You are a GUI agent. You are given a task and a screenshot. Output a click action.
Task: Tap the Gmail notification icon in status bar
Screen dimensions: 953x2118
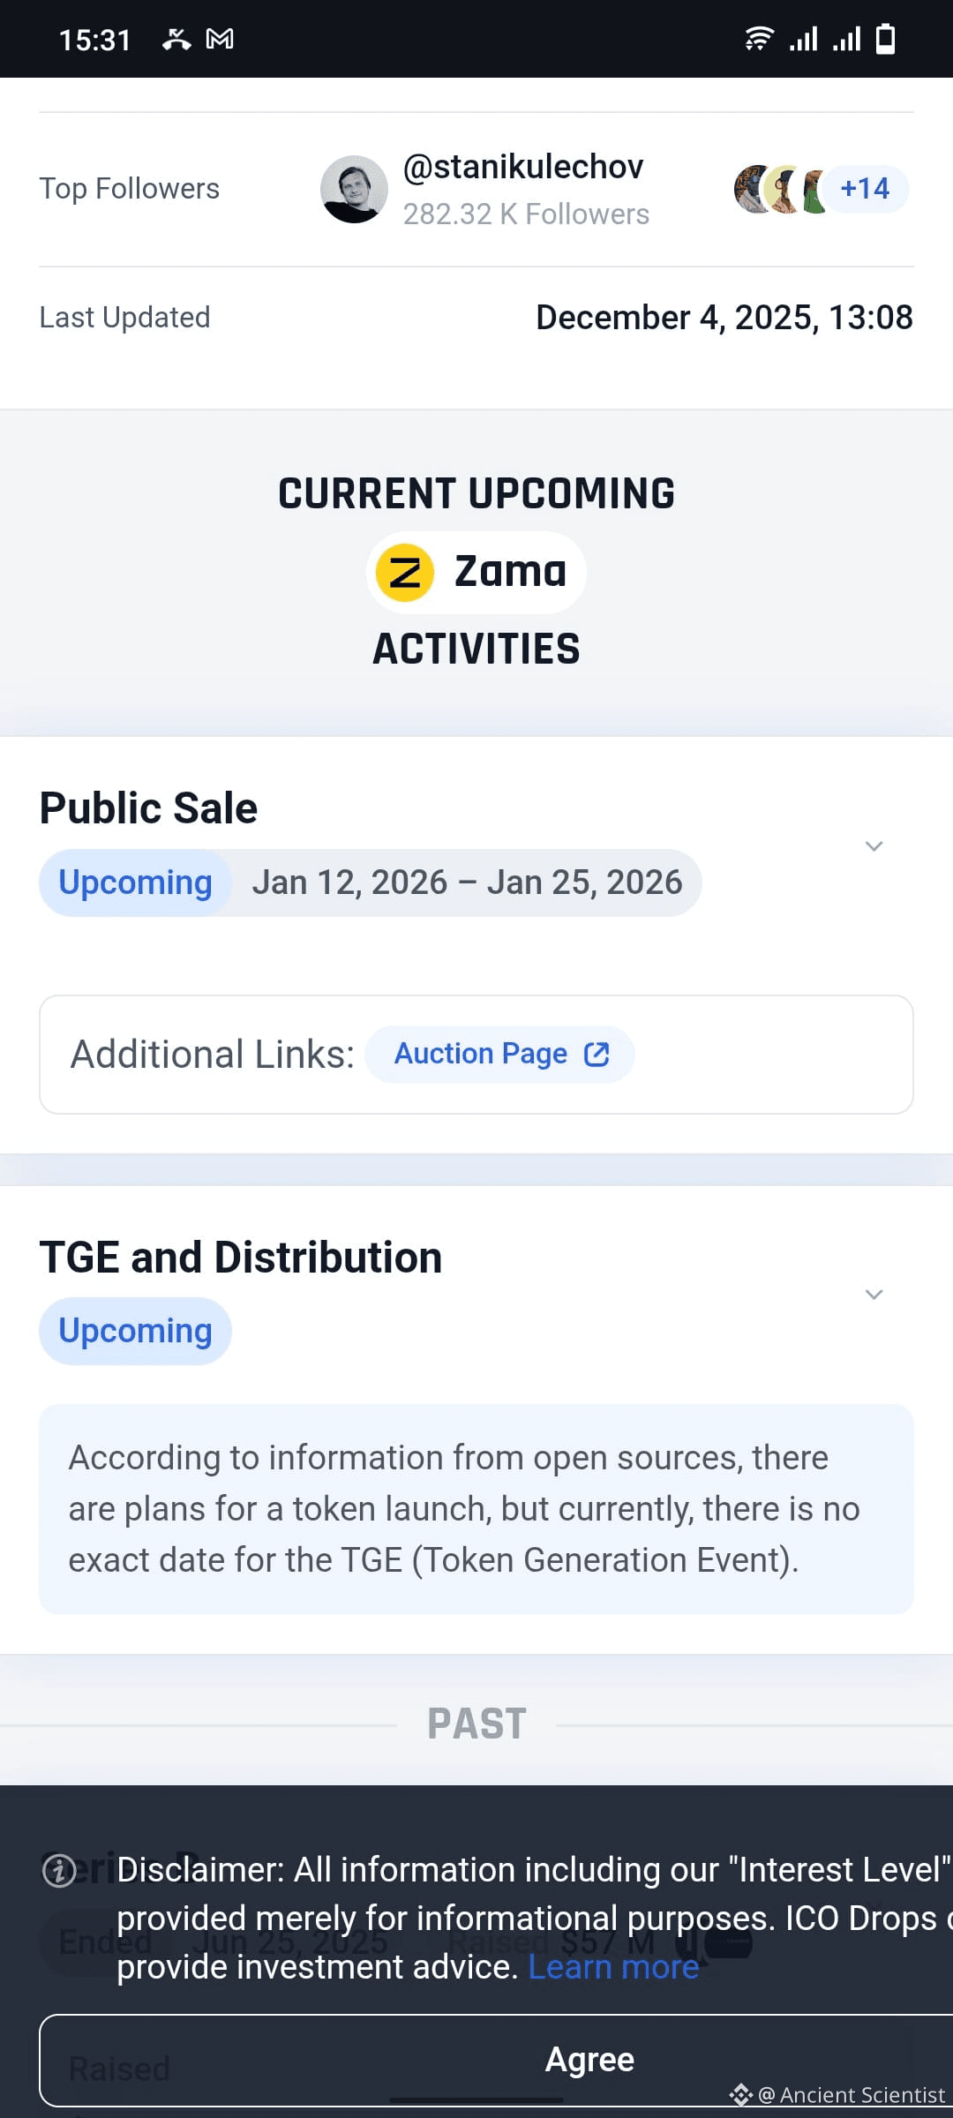pyautogui.click(x=220, y=39)
